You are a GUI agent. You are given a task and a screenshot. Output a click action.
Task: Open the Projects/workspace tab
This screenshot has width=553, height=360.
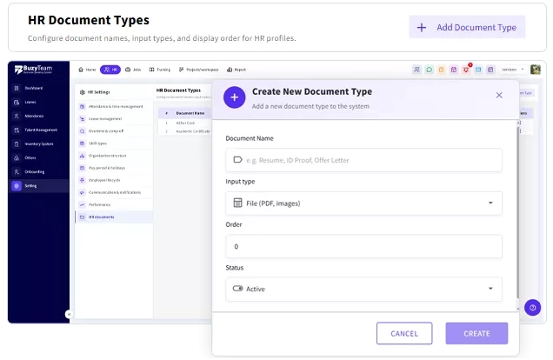(198, 70)
